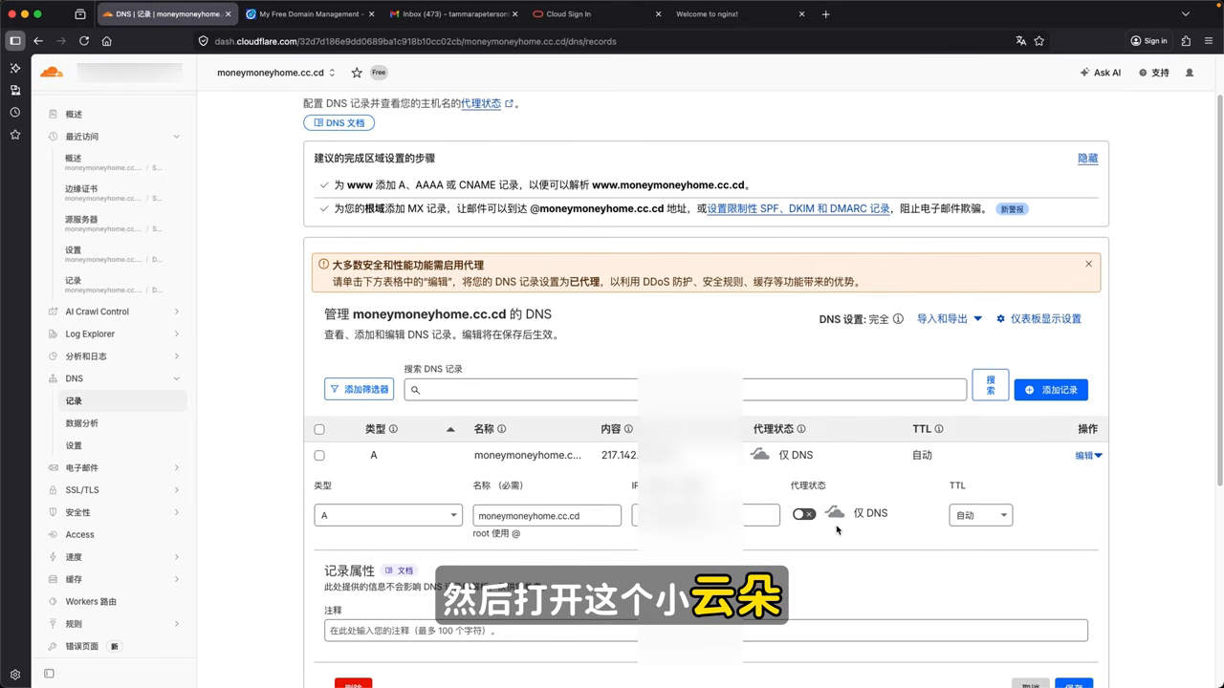This screenshot has height=688, width=1224.
Task: Open the browser extensions icon
Action: pyautogui.click(x=1186, y=41)
